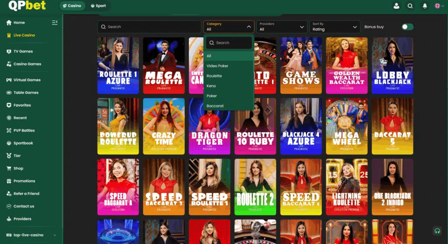Screen dimensions: 448x244
Task: Click the header search magnifier icon
Action: pos(410,6)
